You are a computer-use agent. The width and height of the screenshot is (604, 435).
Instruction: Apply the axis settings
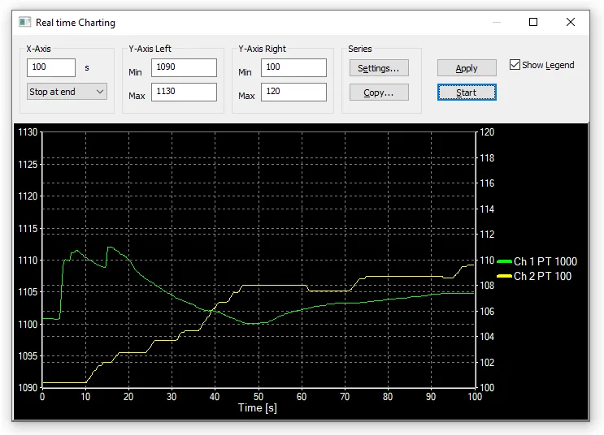pyautogui.click(x=467, y=68)
